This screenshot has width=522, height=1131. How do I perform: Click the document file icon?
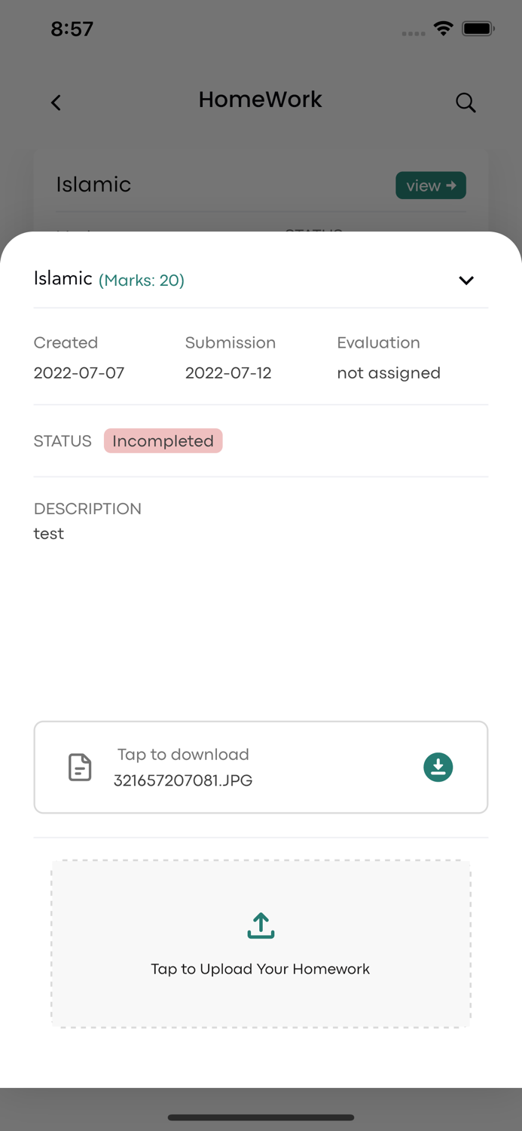pyautogui.click(x=80, y=767)
